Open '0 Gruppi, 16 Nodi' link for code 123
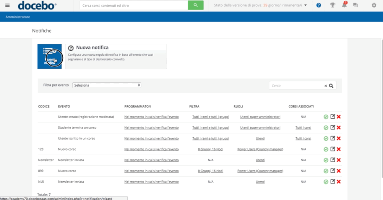Viewport: 383px width, 200px height. pos(210,149)
